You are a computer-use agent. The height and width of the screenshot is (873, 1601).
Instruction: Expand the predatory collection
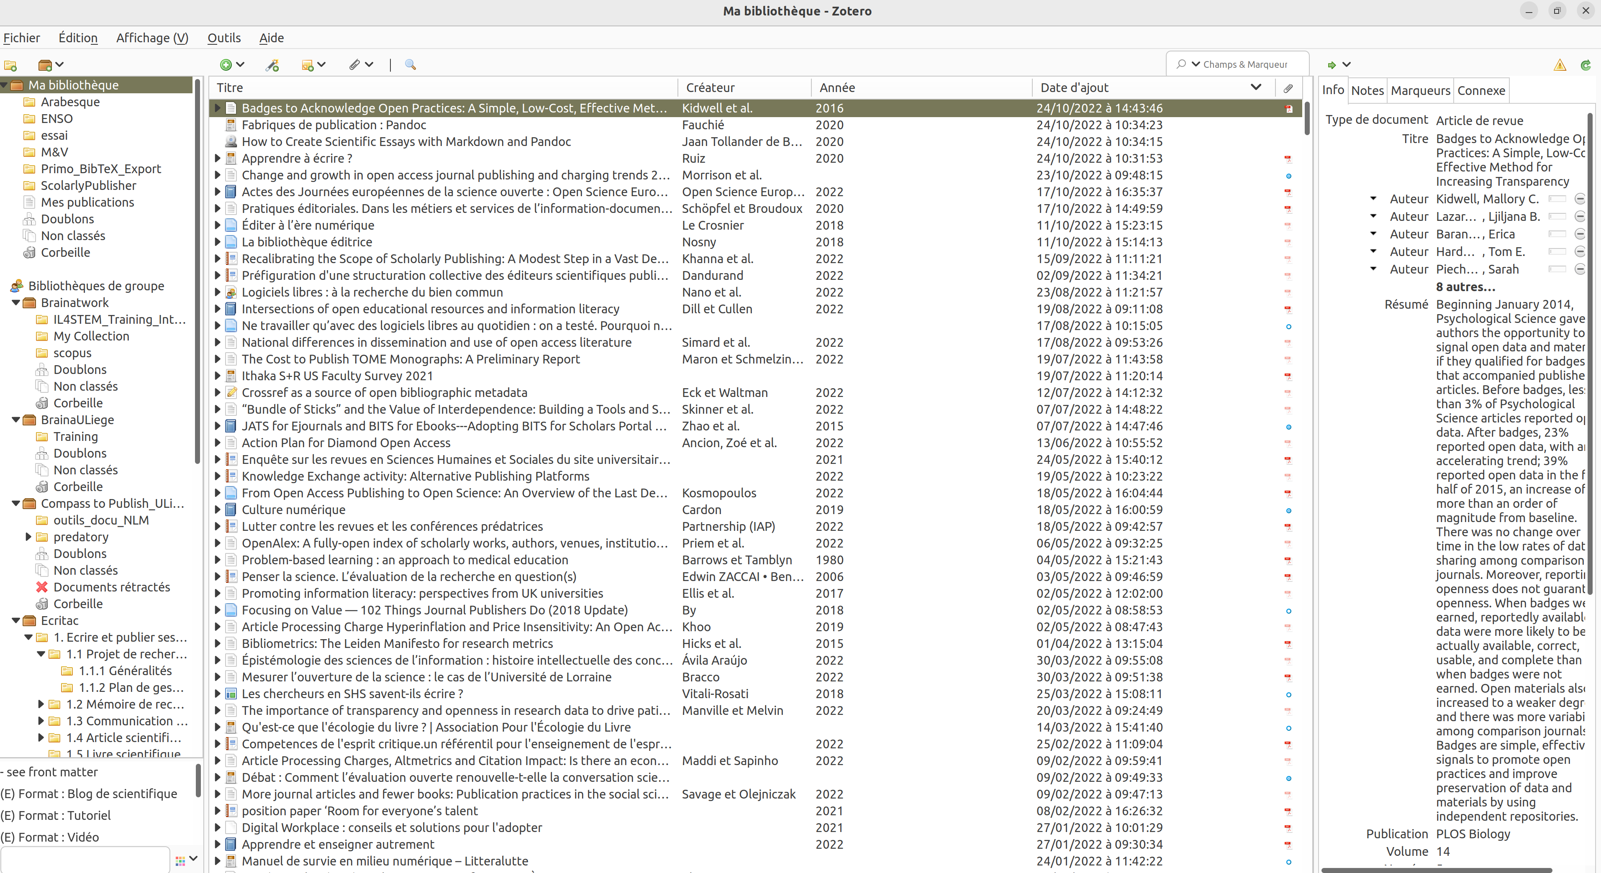point(28,537)
